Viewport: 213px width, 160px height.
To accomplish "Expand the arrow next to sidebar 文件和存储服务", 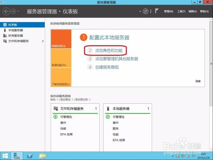I will pos(43,41).
